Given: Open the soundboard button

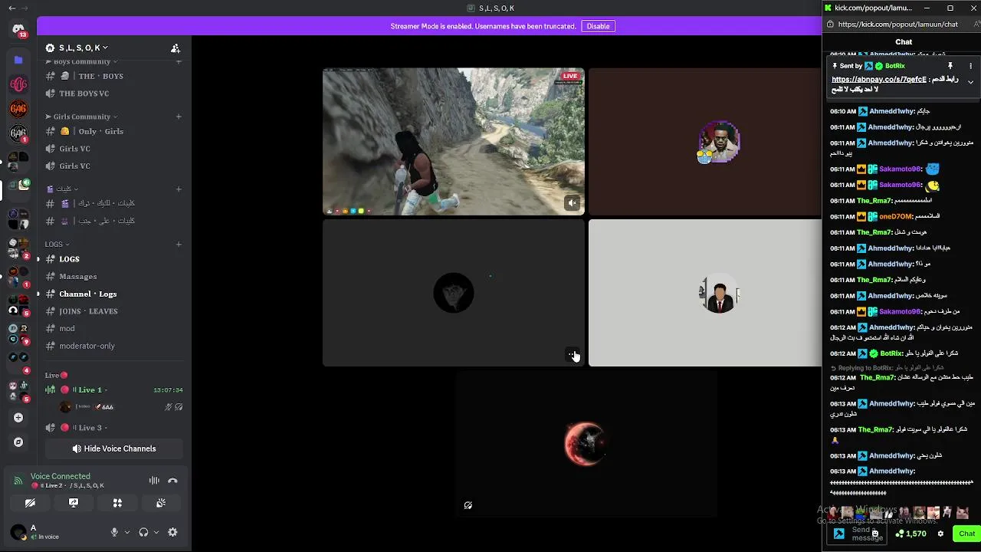Looking at the screenshot, I should pyautogui.click(x=161, y=503).
